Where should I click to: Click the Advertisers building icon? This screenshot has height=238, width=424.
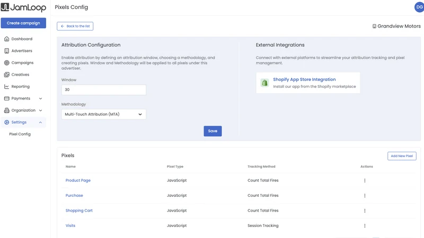pos(7,51)
